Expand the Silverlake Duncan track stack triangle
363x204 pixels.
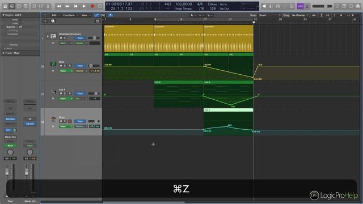click(48, 36)
